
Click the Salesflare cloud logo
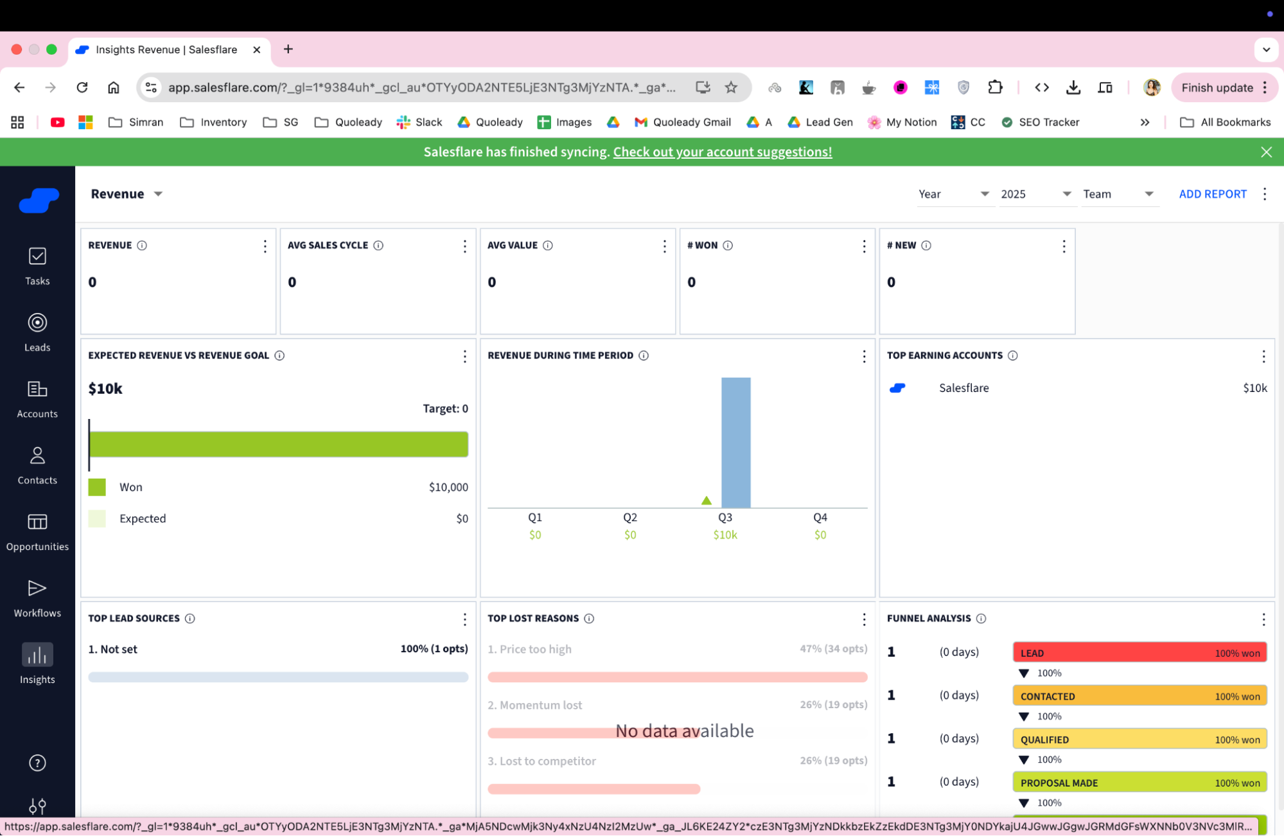pos(39,200)
